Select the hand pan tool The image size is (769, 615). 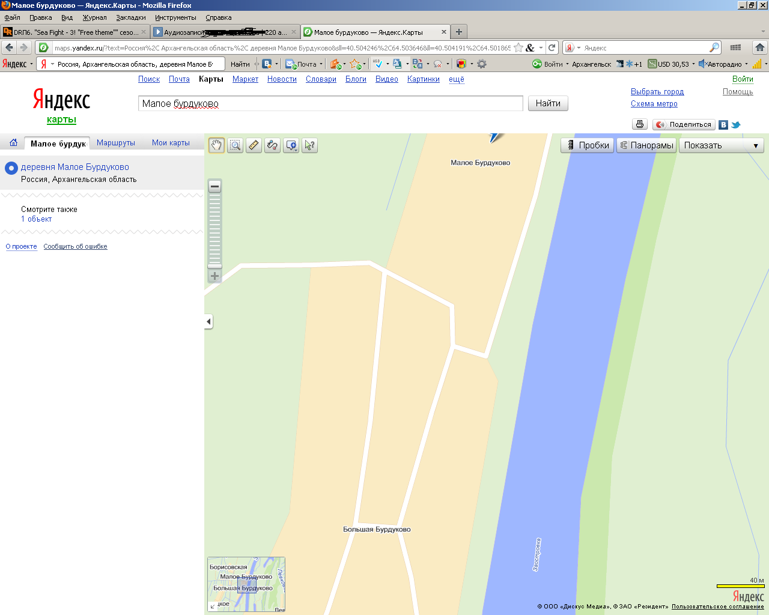coord(216,145)
